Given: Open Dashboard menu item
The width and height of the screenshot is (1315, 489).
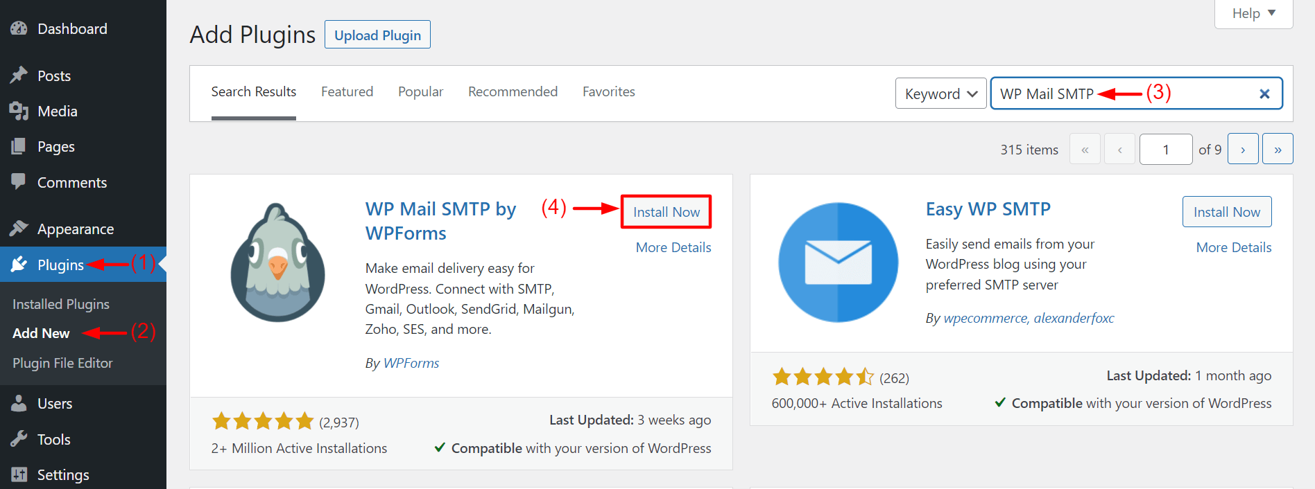Looking at the screenshot, I should (x=83, y=28).
